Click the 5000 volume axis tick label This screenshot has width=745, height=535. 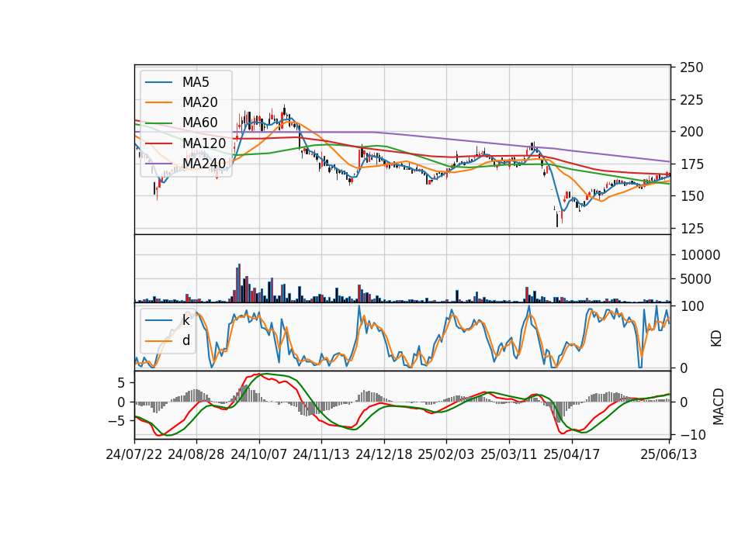695,279
